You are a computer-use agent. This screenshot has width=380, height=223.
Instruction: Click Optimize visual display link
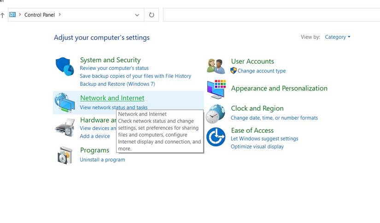pyautogui.click(x=257, y=147)
